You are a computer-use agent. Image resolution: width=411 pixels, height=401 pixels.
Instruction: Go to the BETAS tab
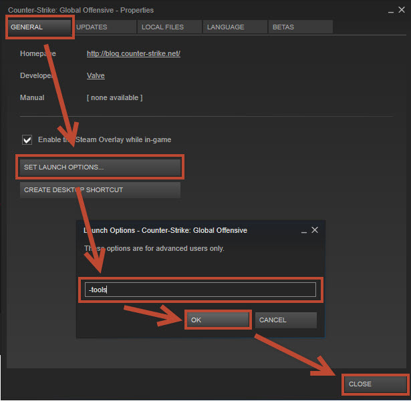point(300,27)
